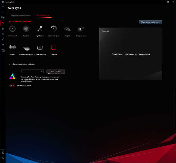Click the Отсутствуют настраиваемые параметры message
Image resolution: width=176 pixels, height=163 pixels.
click(x=131, y=54)
